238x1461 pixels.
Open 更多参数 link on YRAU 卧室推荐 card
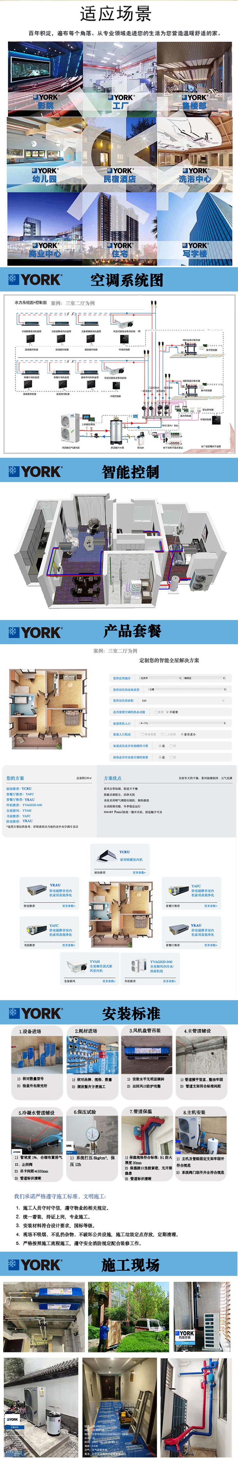coord(68,906)
